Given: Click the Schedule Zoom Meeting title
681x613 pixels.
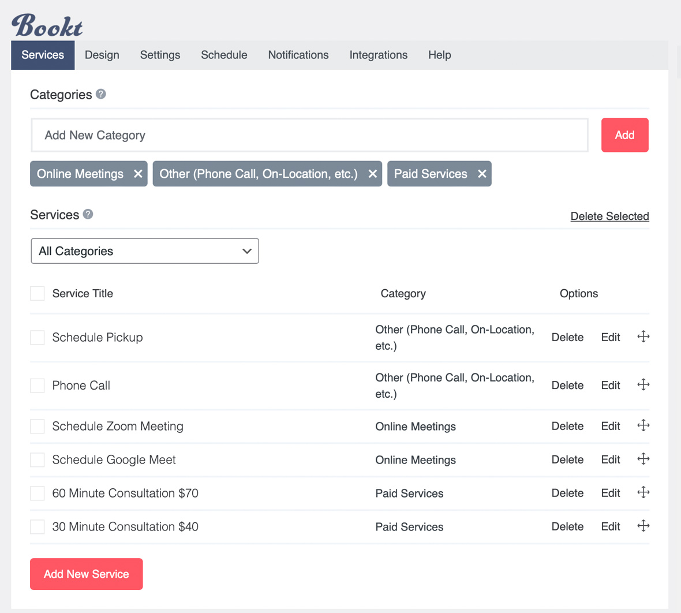Looking at the screenshot, I should tap(118, 426).
